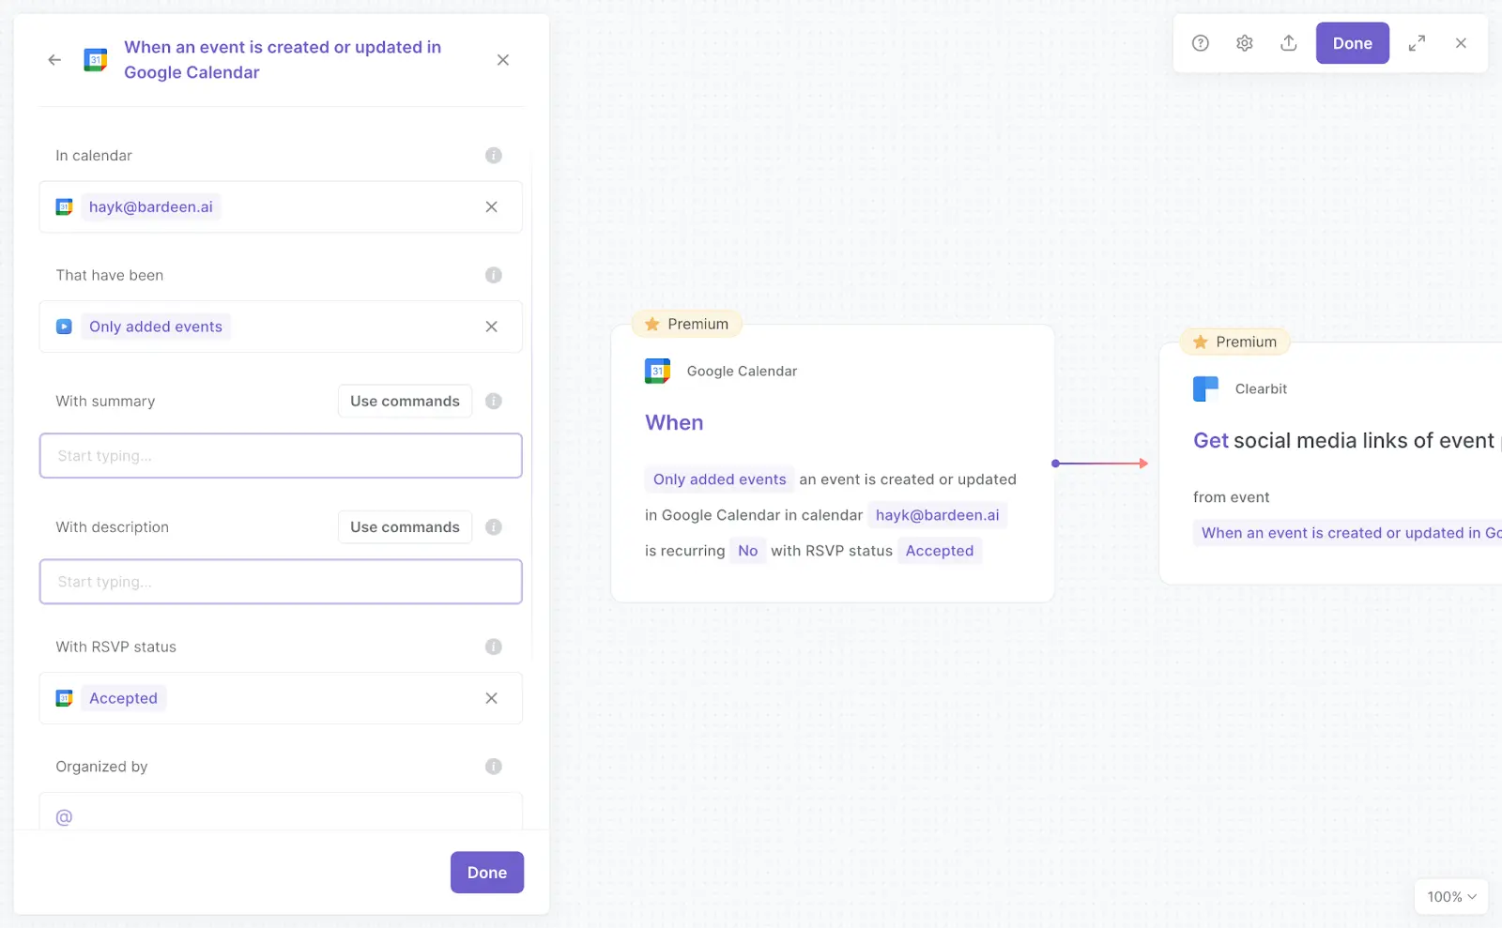Go back using the left arrow icon
The width and height of the screenshot is (1502, 928).
point(54,60)
